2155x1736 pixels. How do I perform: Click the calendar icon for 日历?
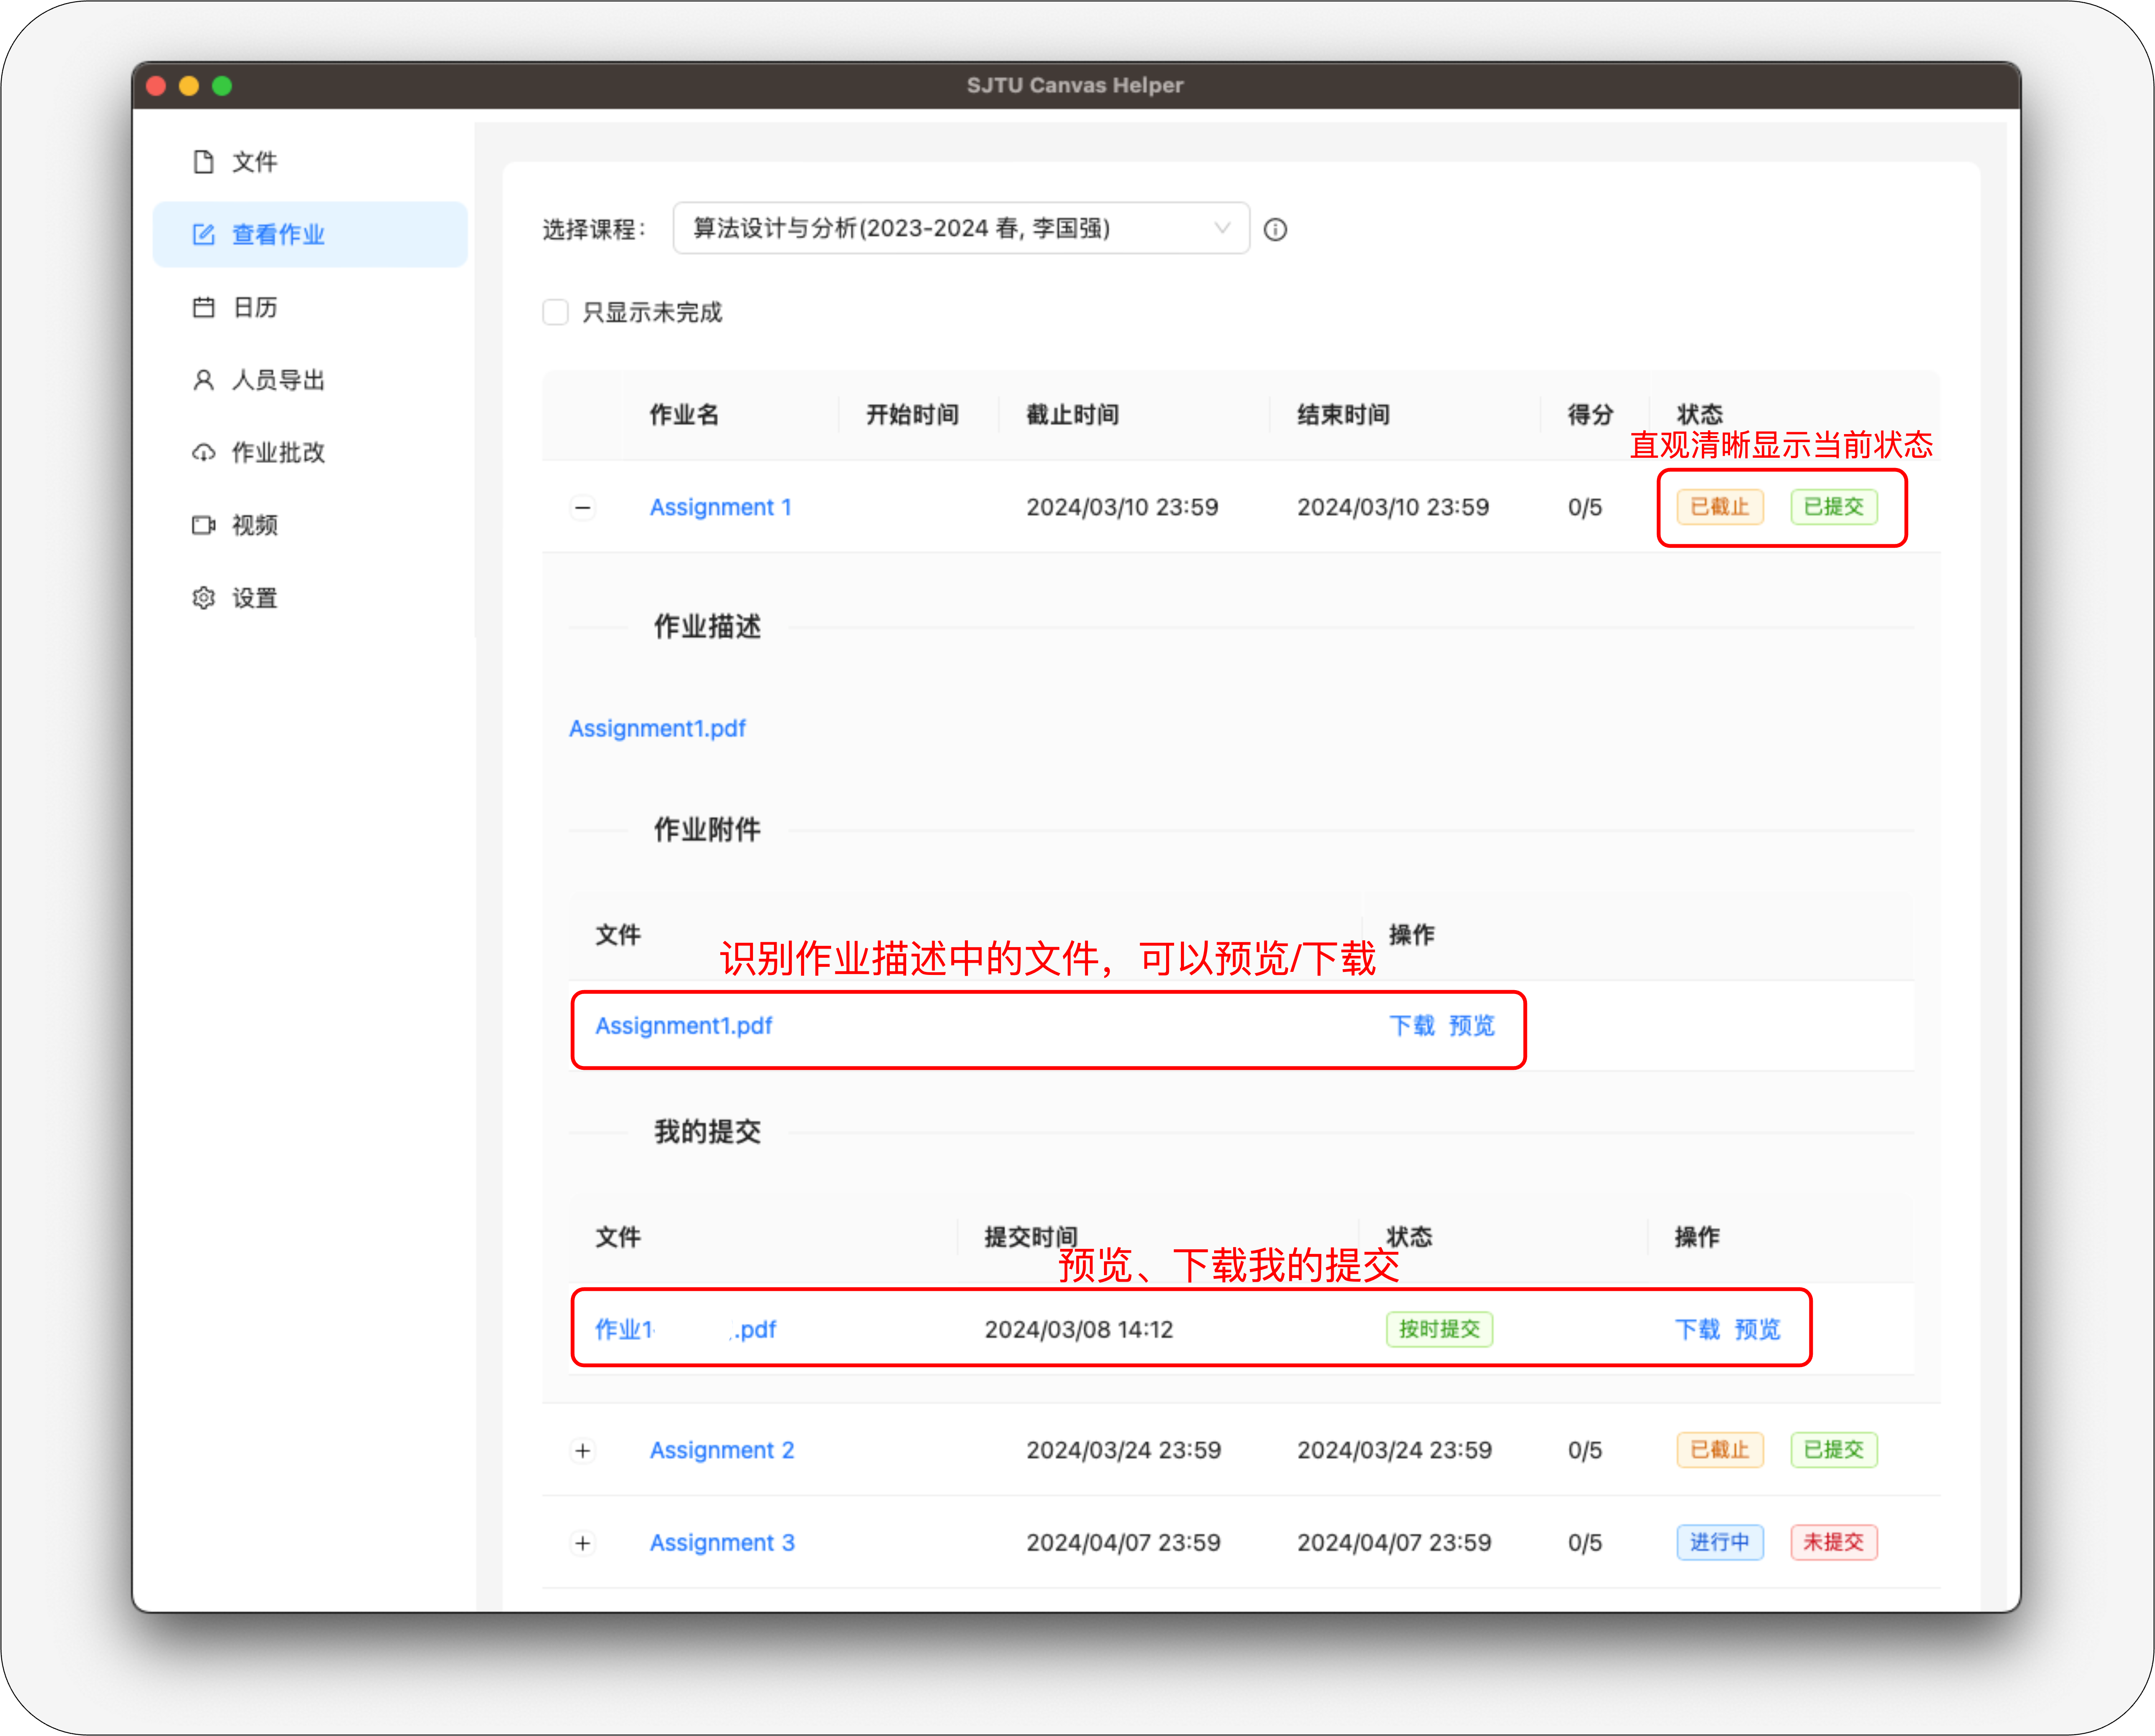[203, 307]
